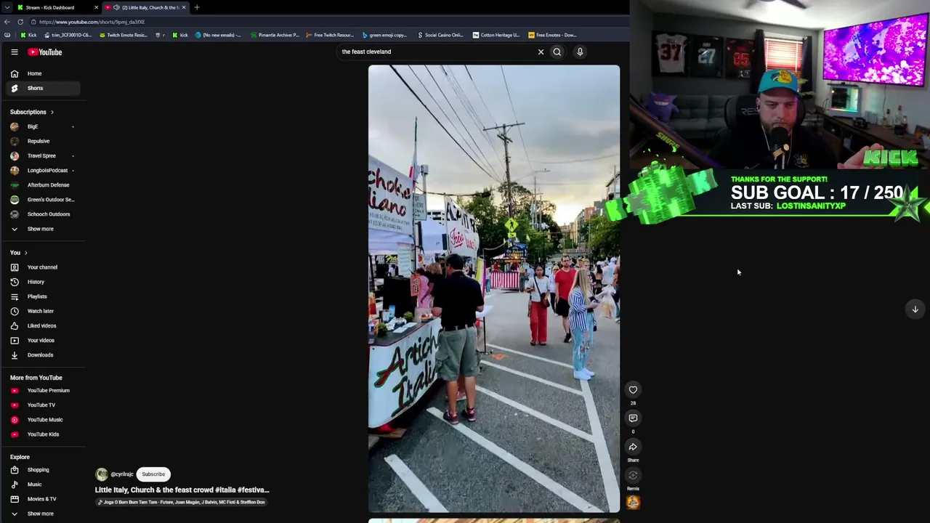Viewport: 930px width, 523px height.
Task: Expand the You section chevron
Action: 26,253
